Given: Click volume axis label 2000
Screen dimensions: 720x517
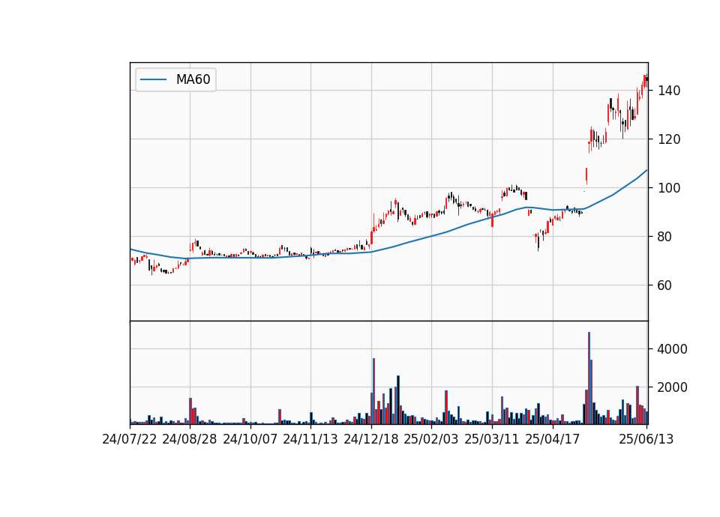Looking at the screenshot, I should tap(672, 387).
